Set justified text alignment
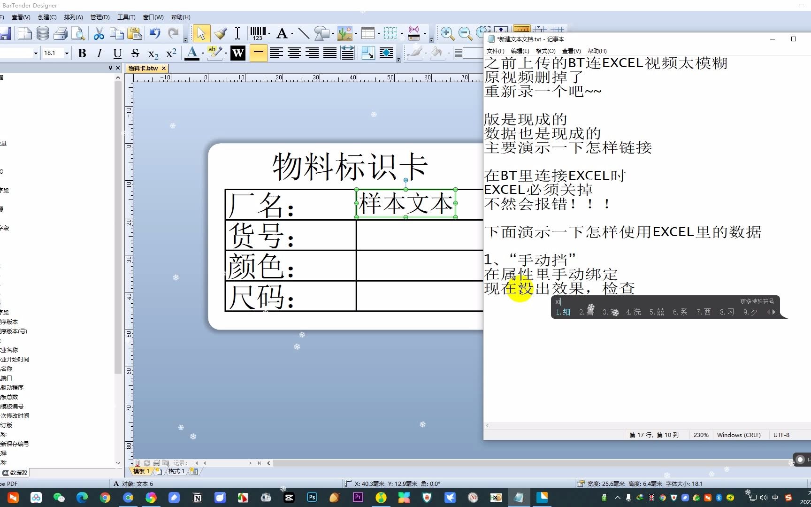811x507 pixels. pyautogui.click(x=330, y=53)
